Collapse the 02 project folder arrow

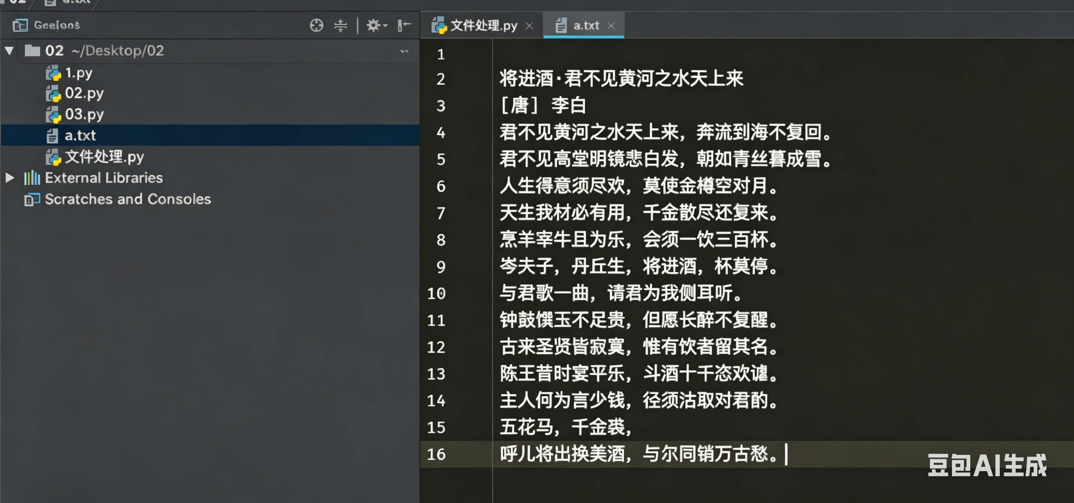click(9, 51)
